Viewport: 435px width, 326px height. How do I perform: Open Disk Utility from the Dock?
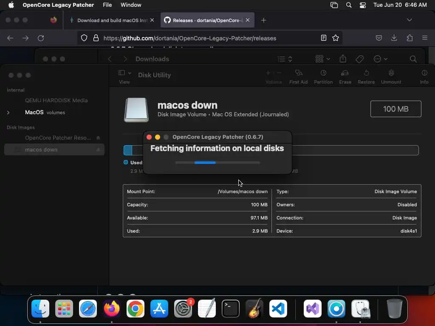tap(360, 309)
